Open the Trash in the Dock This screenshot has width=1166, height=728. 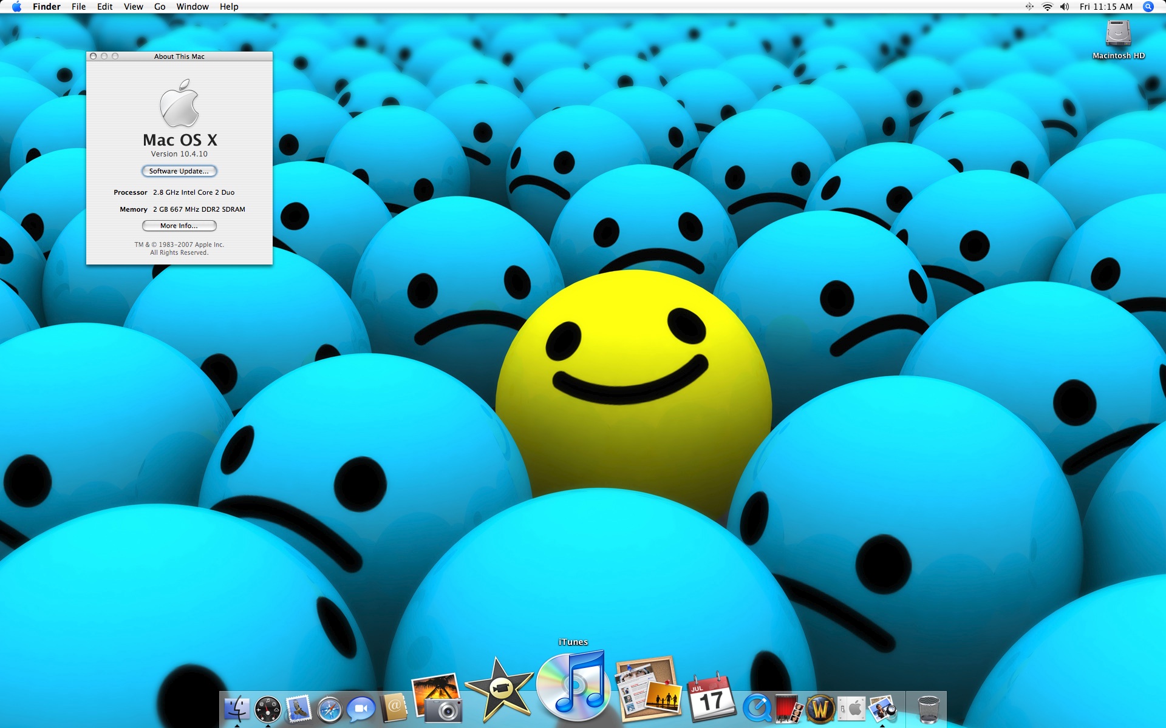[x=928, y=709]
